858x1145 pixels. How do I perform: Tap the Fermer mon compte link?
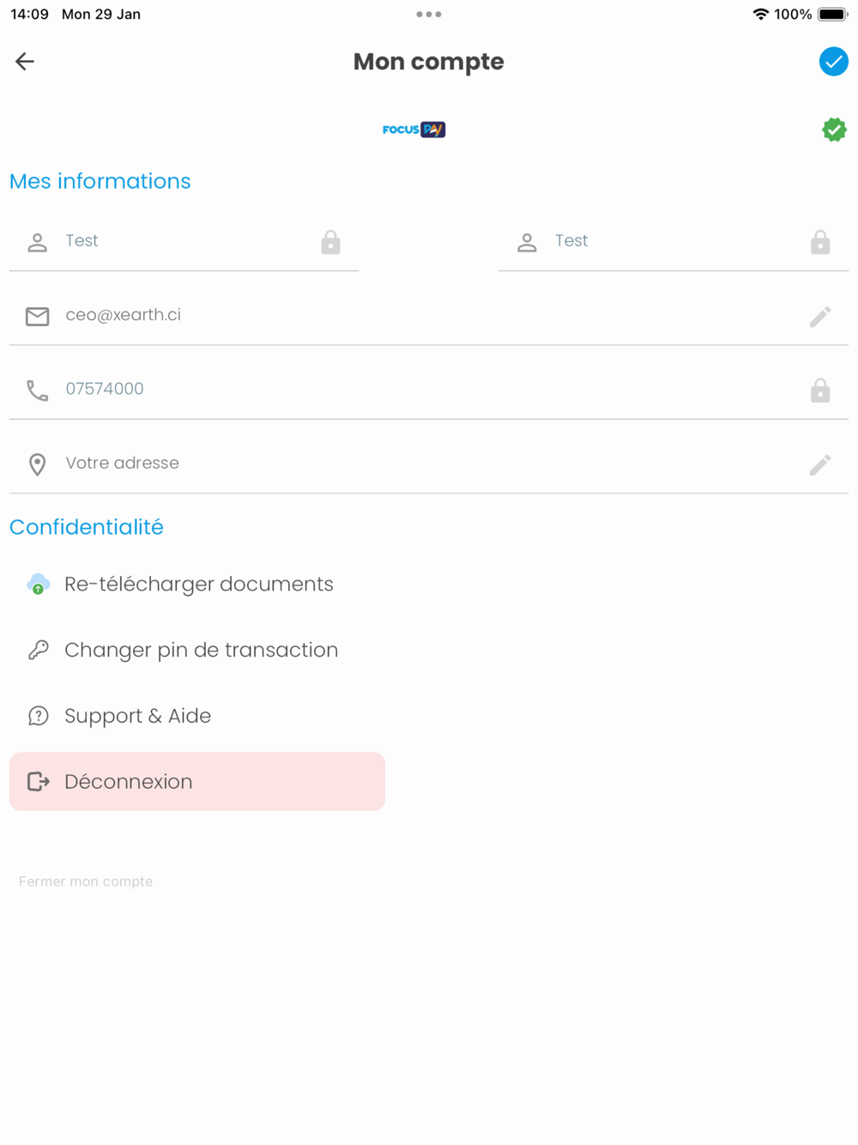point(86,881)
